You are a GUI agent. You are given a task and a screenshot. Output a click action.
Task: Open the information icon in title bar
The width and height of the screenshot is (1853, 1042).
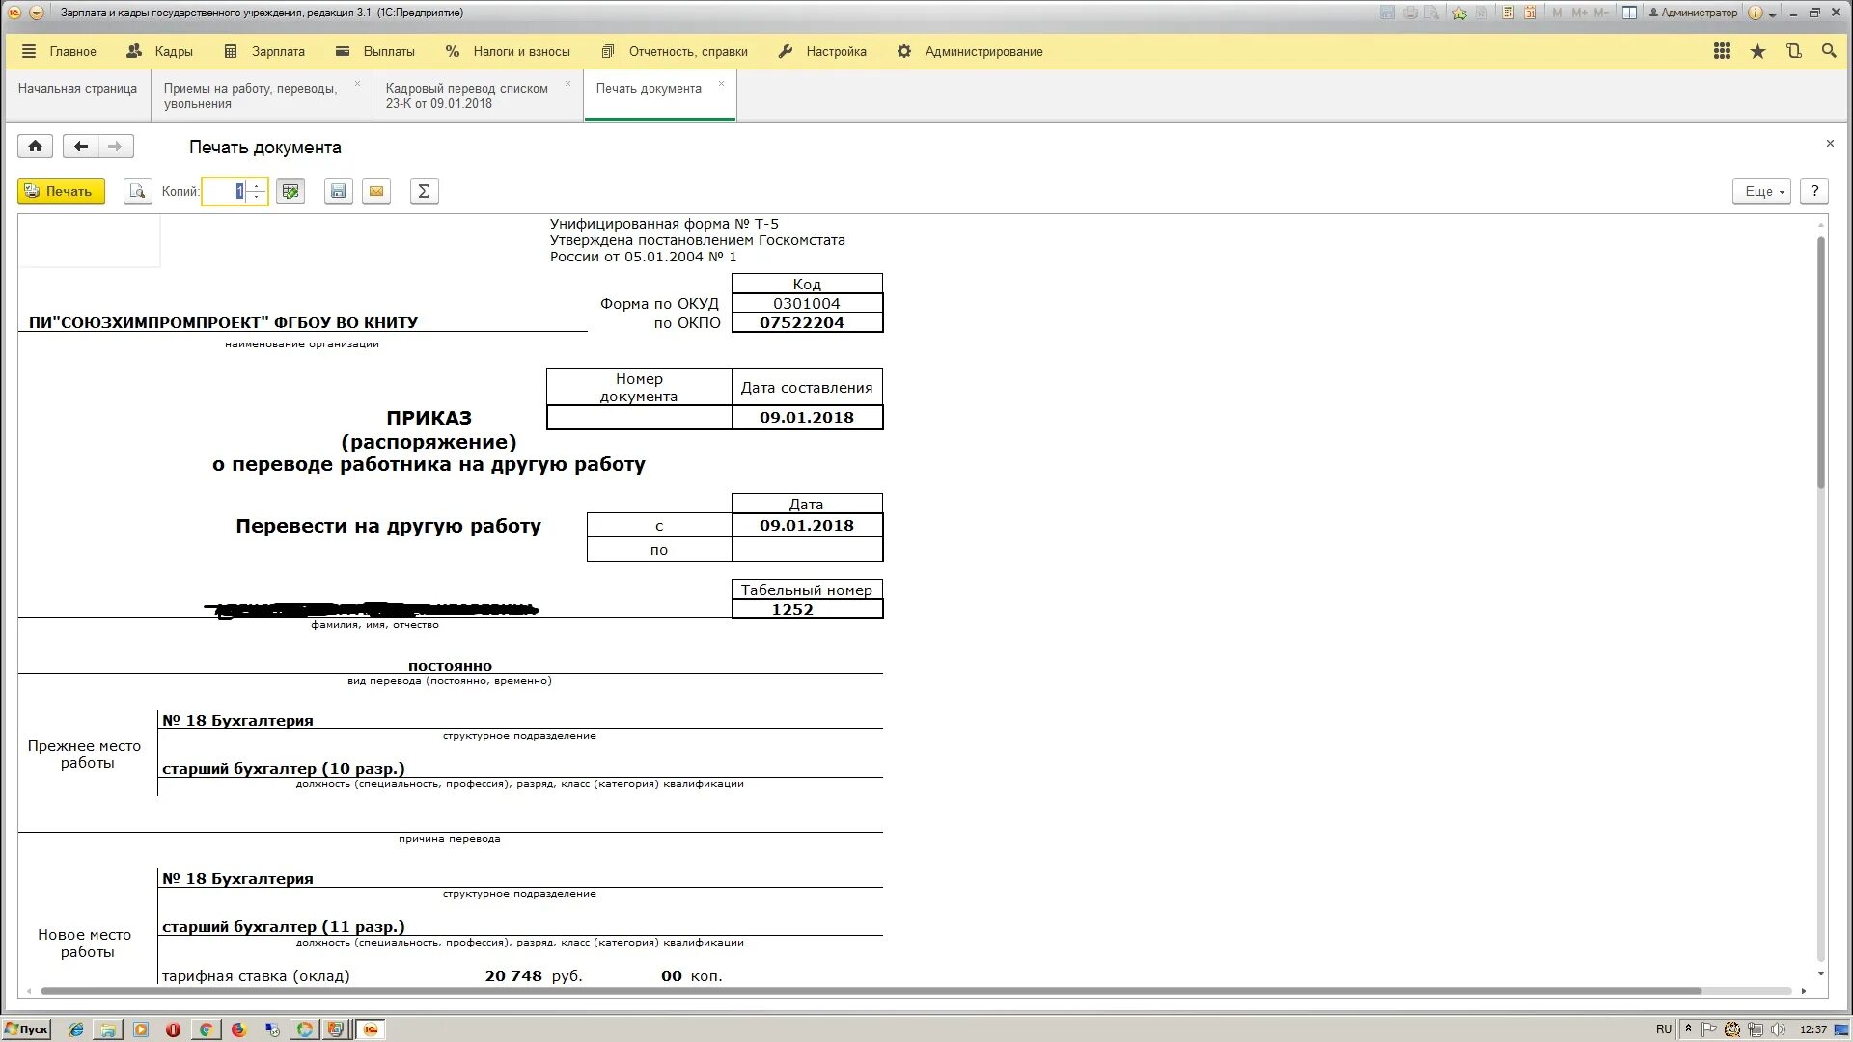click(x=1756, y=13)
